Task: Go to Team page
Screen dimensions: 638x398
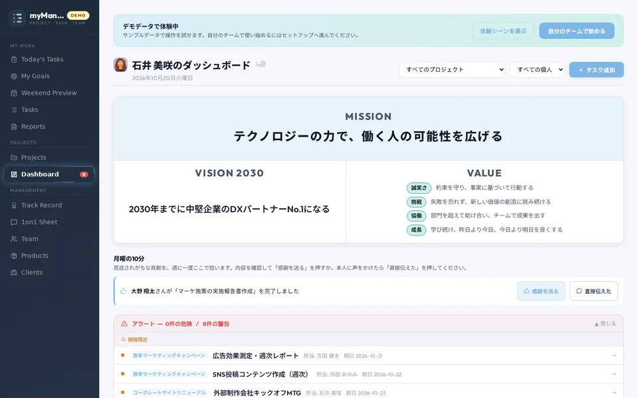Action: pyautogui.click(x=49, y=239)
